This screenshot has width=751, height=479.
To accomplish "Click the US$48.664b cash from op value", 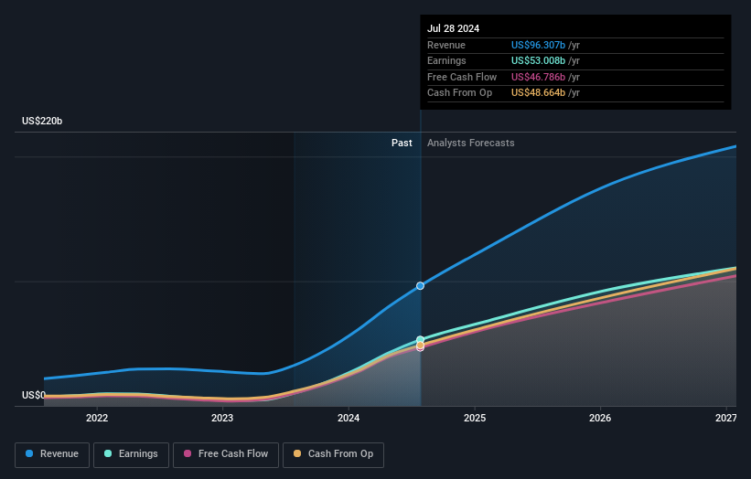I will pos(538,93).
